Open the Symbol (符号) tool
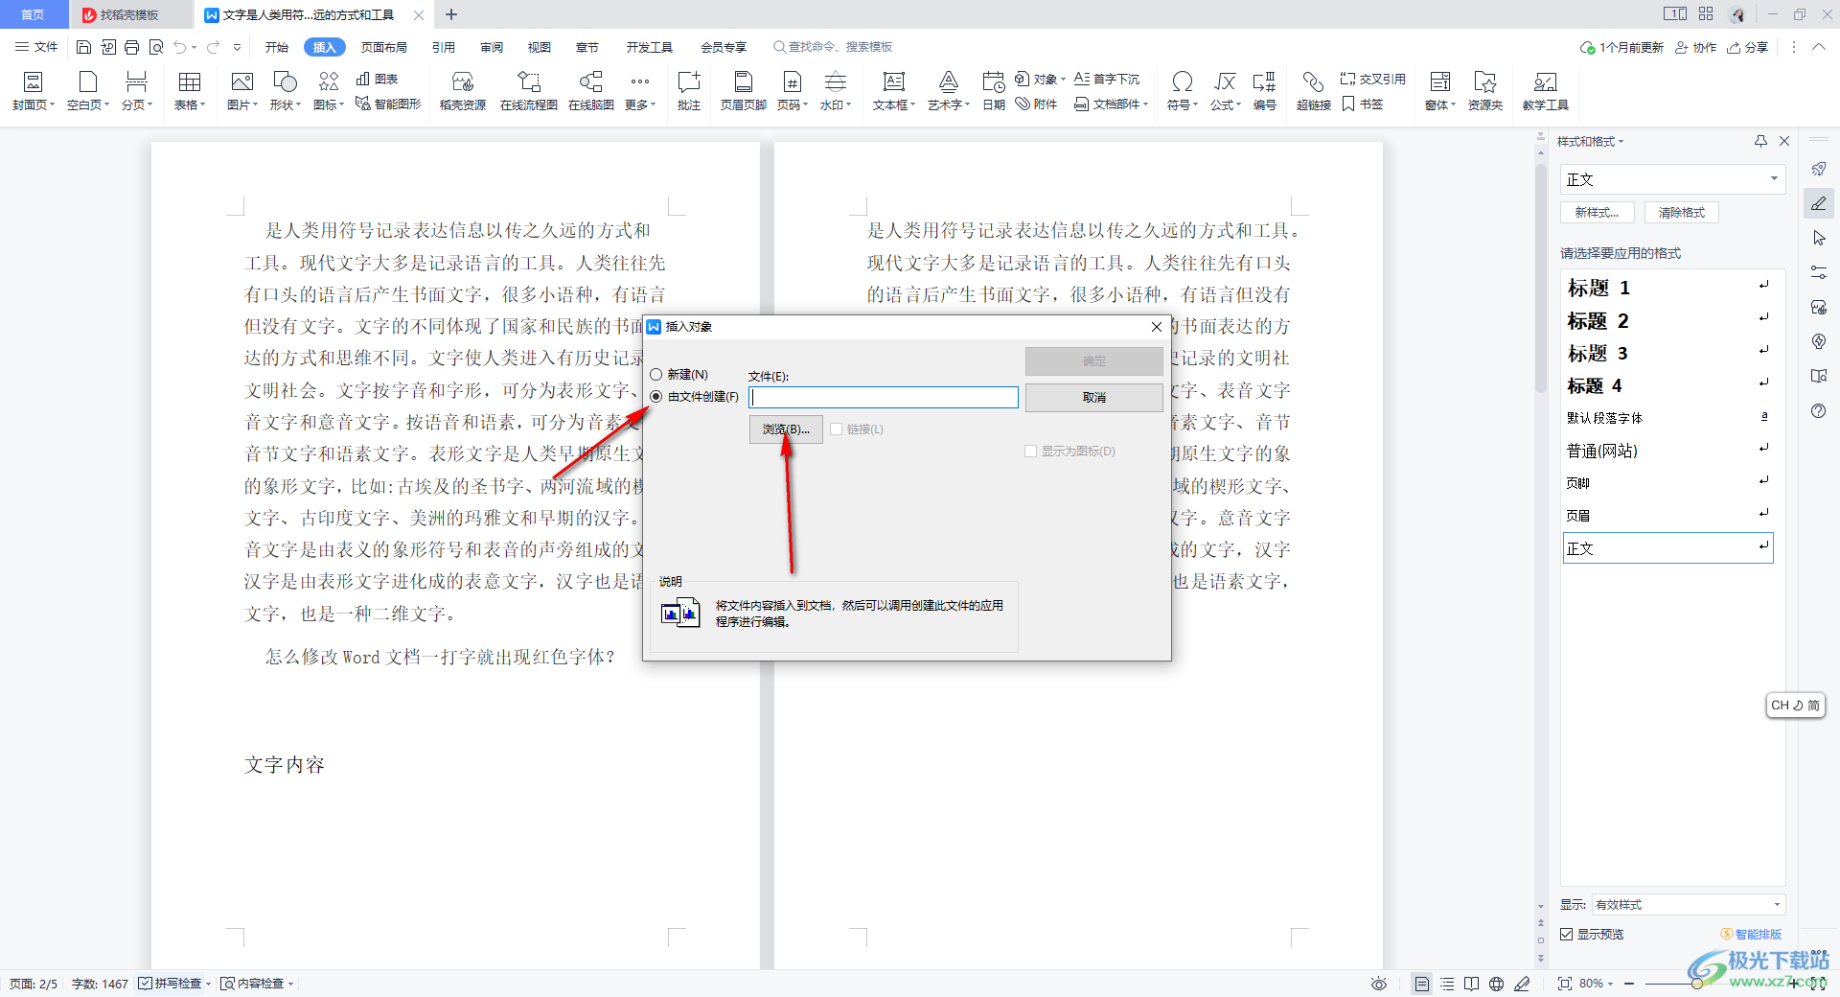The image size is (1840, 997). point(1183,91)
